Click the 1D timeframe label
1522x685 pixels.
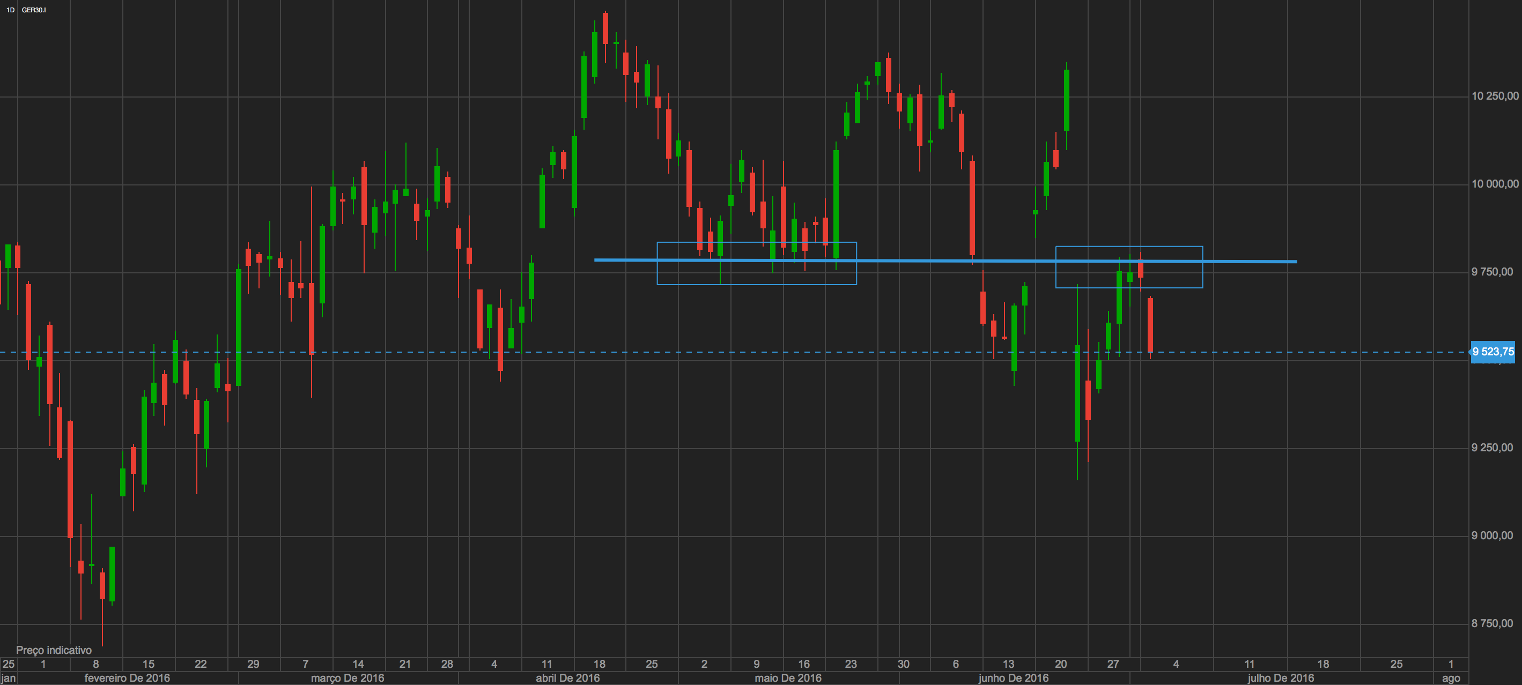point(10,10)
